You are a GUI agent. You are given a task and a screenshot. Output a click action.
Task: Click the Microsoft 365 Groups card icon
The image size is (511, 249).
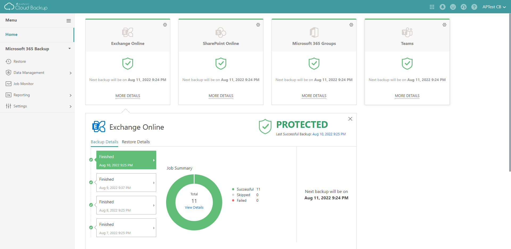[x=314, y=32]
